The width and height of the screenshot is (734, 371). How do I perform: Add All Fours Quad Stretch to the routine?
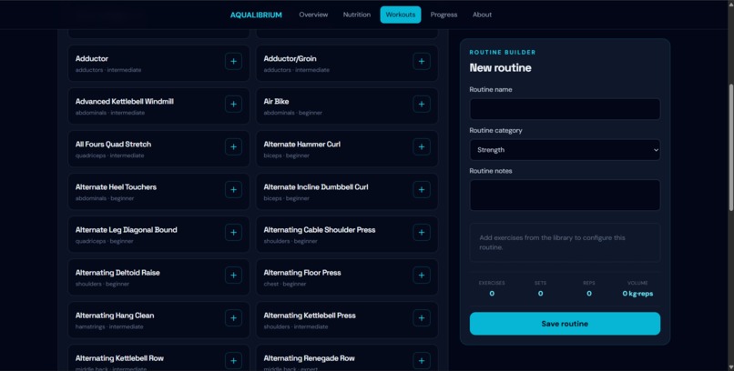(234, 146)
